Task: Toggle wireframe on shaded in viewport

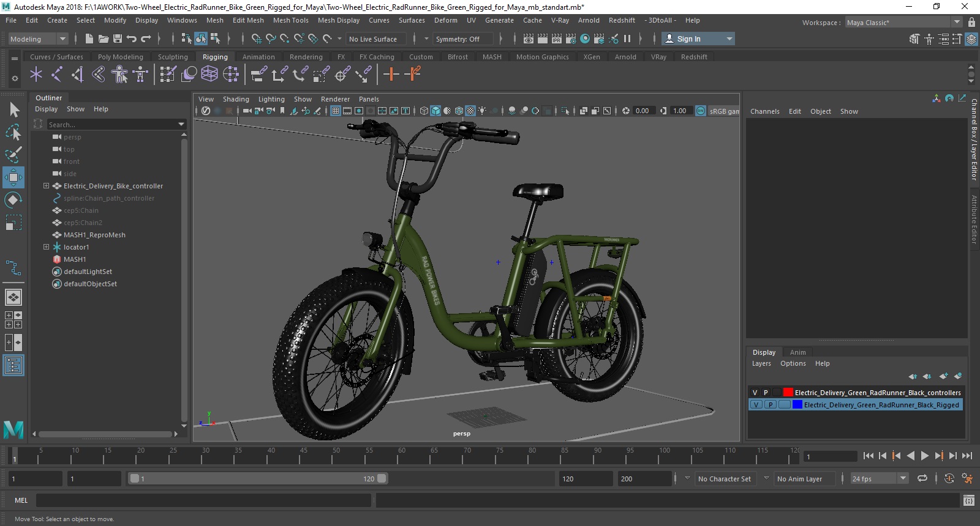Action: (x=459, y=111)
